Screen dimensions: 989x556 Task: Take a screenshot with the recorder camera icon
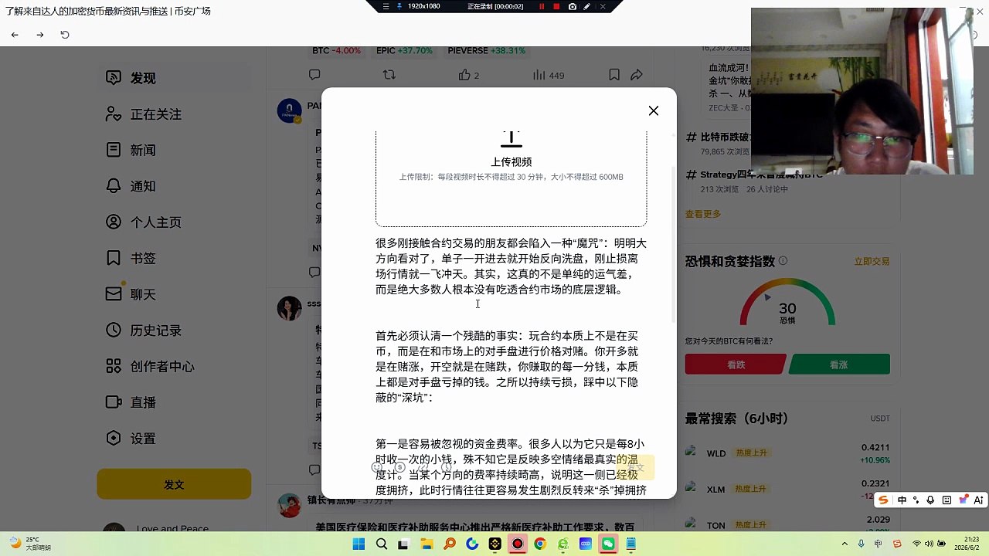572,6
